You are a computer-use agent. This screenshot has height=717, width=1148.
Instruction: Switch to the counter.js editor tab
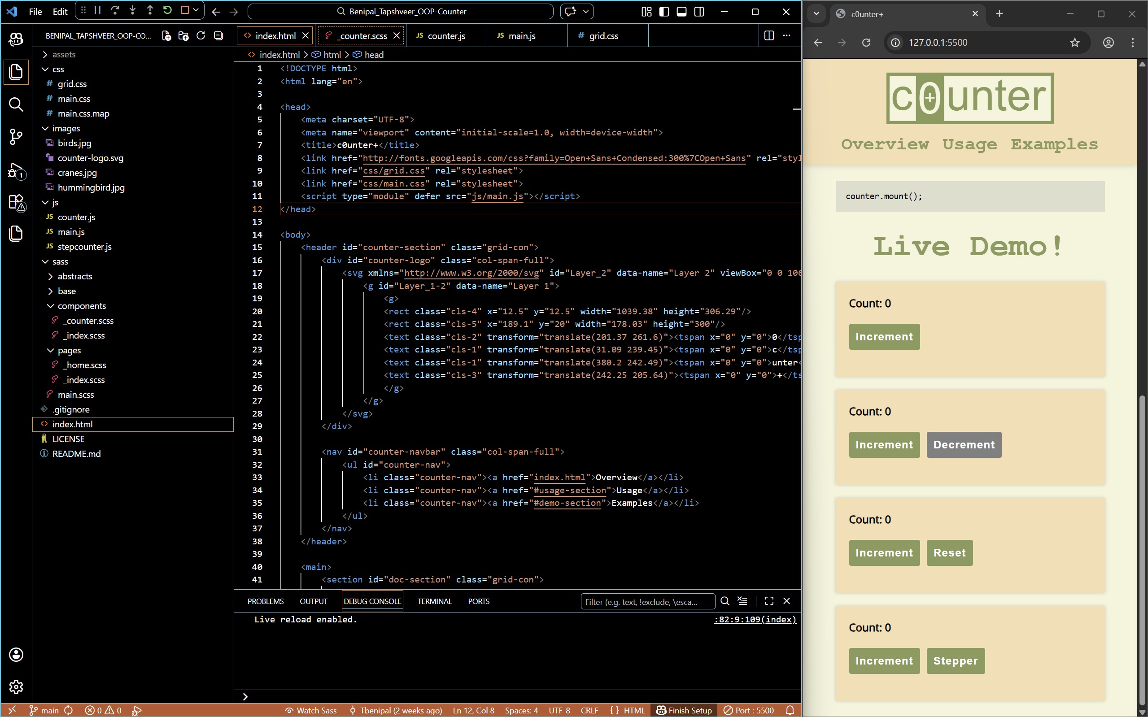446,35
